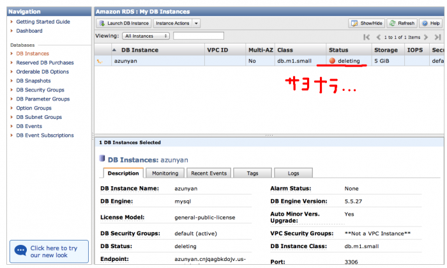Open Orderable DB Options

coord(43,72)
